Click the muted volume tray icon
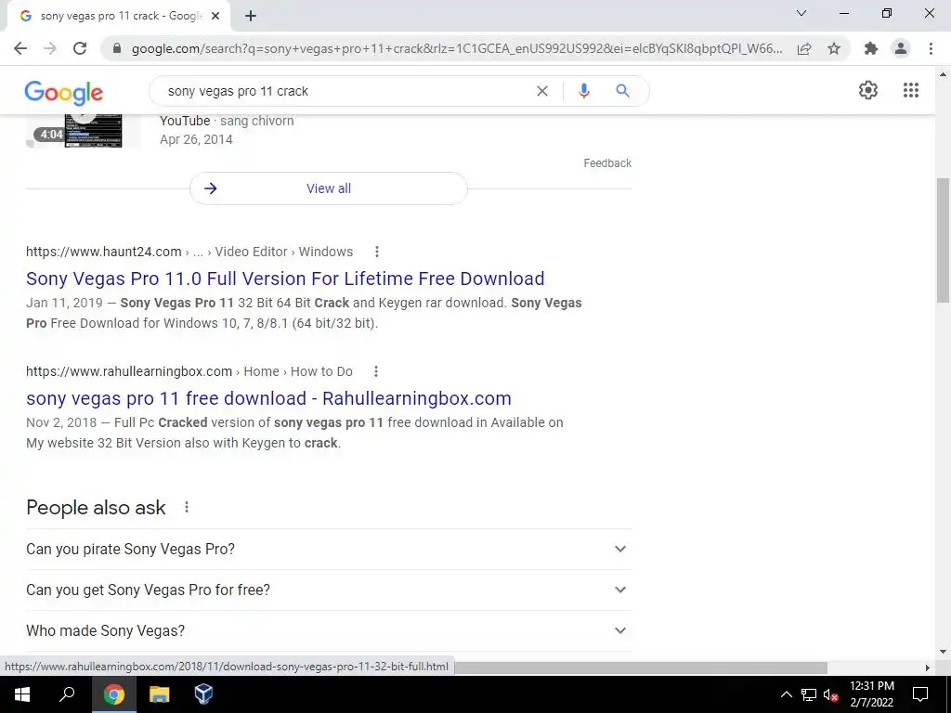The height and width of the screenshot is (713, 951). point(831,694)
